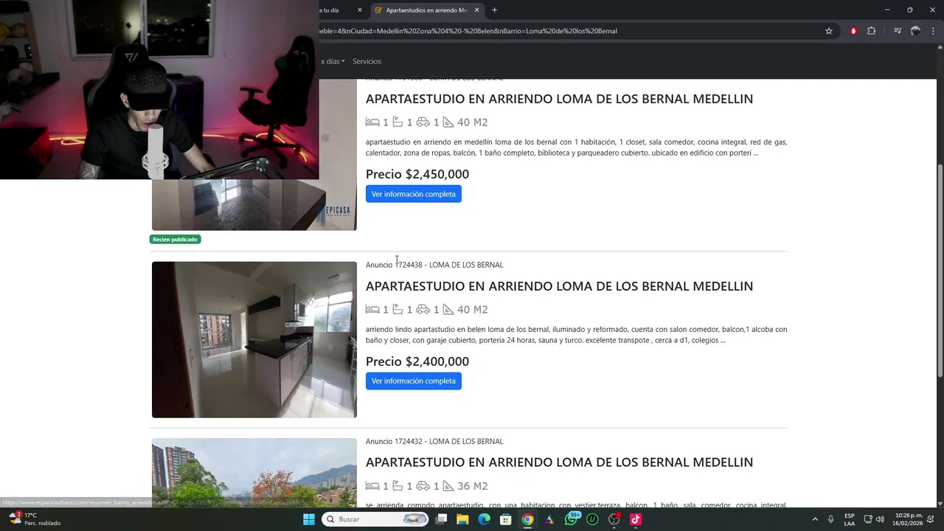The width and height of the screenshot is (944, 531).
Task: Open Task View on the taskbar
Action: 441,519
